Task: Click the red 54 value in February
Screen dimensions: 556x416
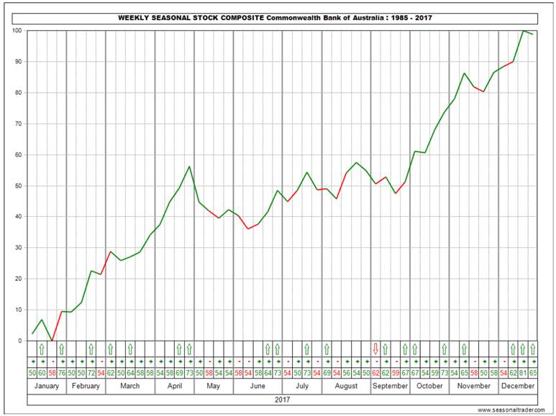Action: pyautogui.click(x=101, y=373)
